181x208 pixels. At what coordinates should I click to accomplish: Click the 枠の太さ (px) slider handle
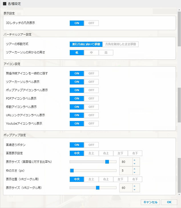(72, 171)
